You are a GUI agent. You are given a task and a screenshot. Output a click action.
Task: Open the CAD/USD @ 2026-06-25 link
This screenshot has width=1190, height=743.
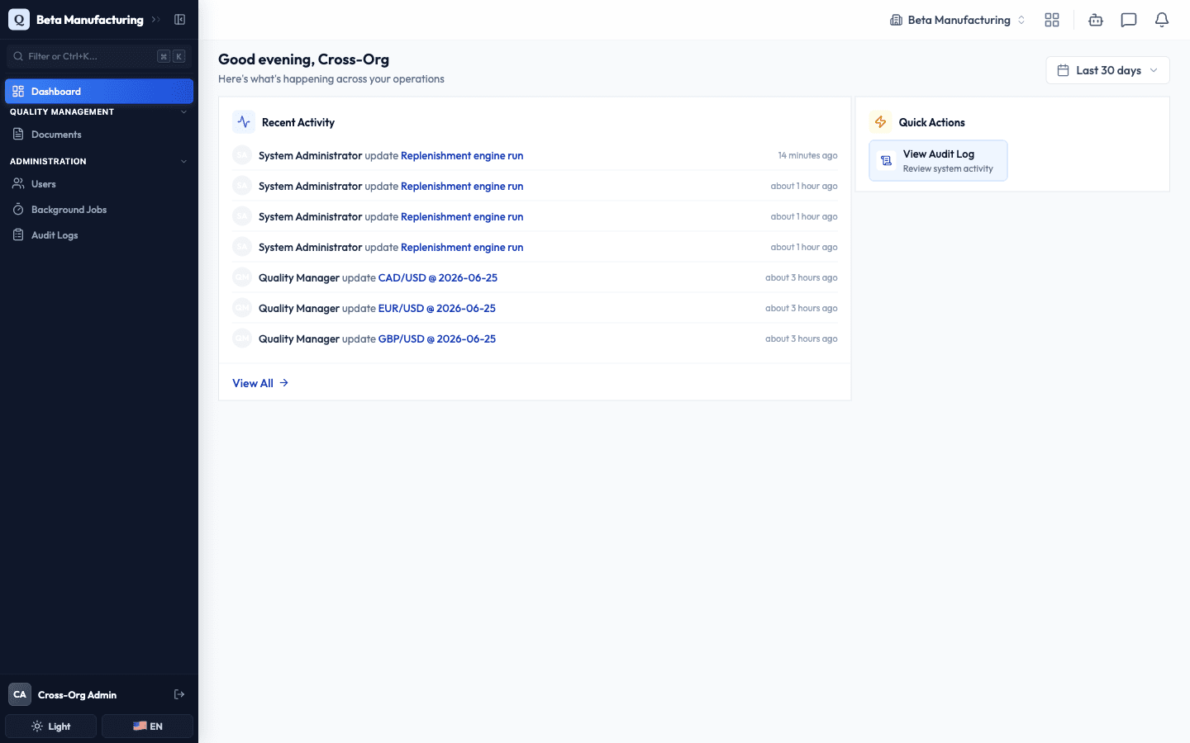438,277
